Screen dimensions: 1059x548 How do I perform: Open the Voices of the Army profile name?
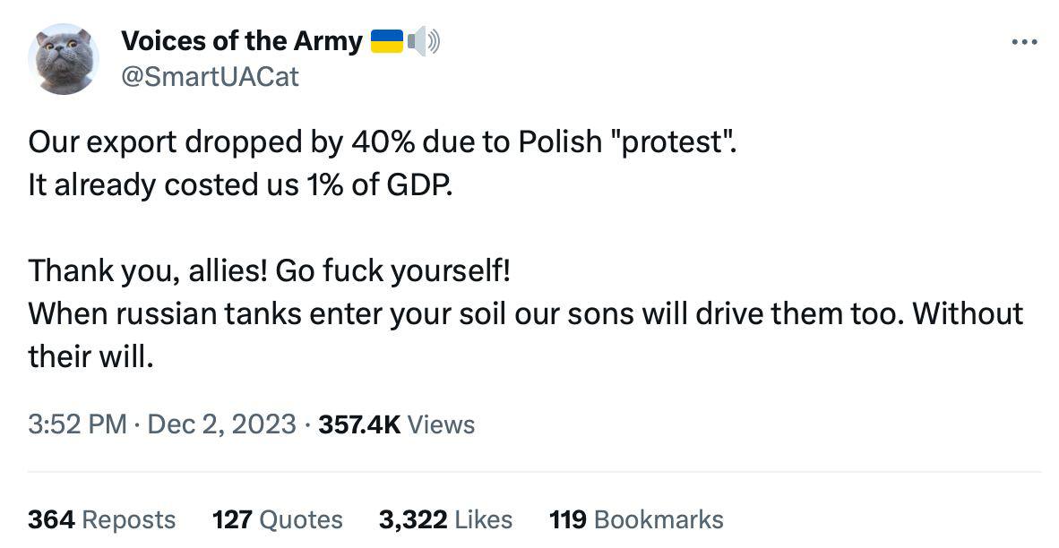coord(242,42)
